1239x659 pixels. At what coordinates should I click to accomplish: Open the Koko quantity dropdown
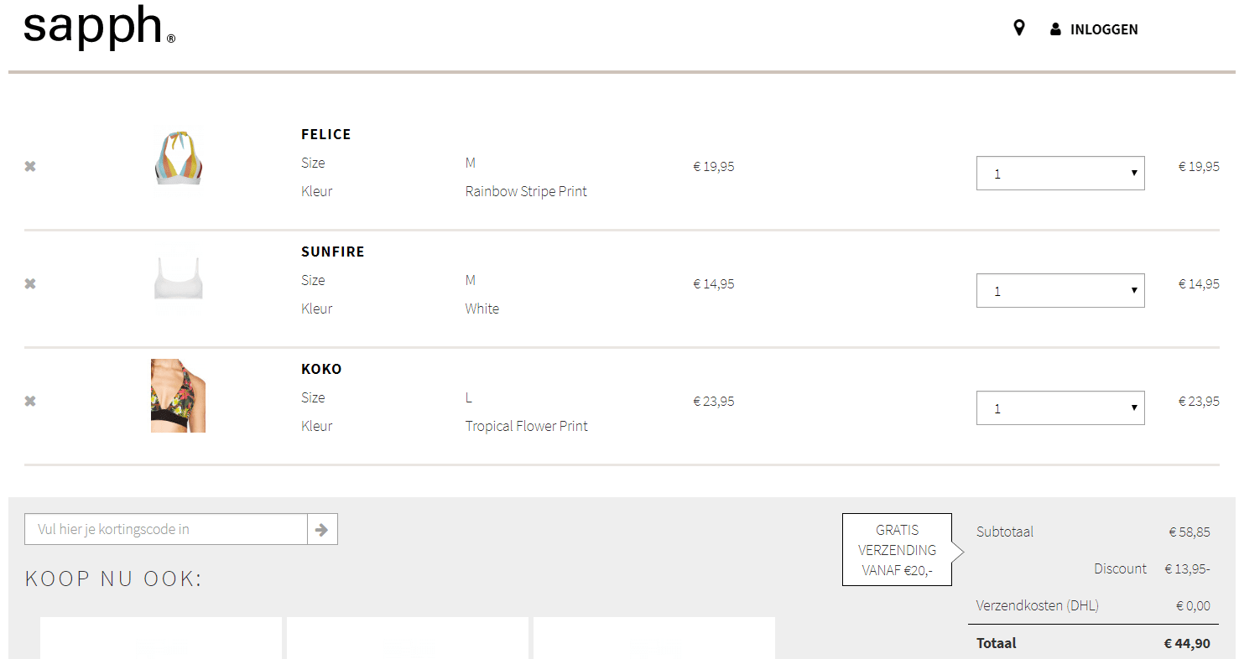tap(1060, 408)
